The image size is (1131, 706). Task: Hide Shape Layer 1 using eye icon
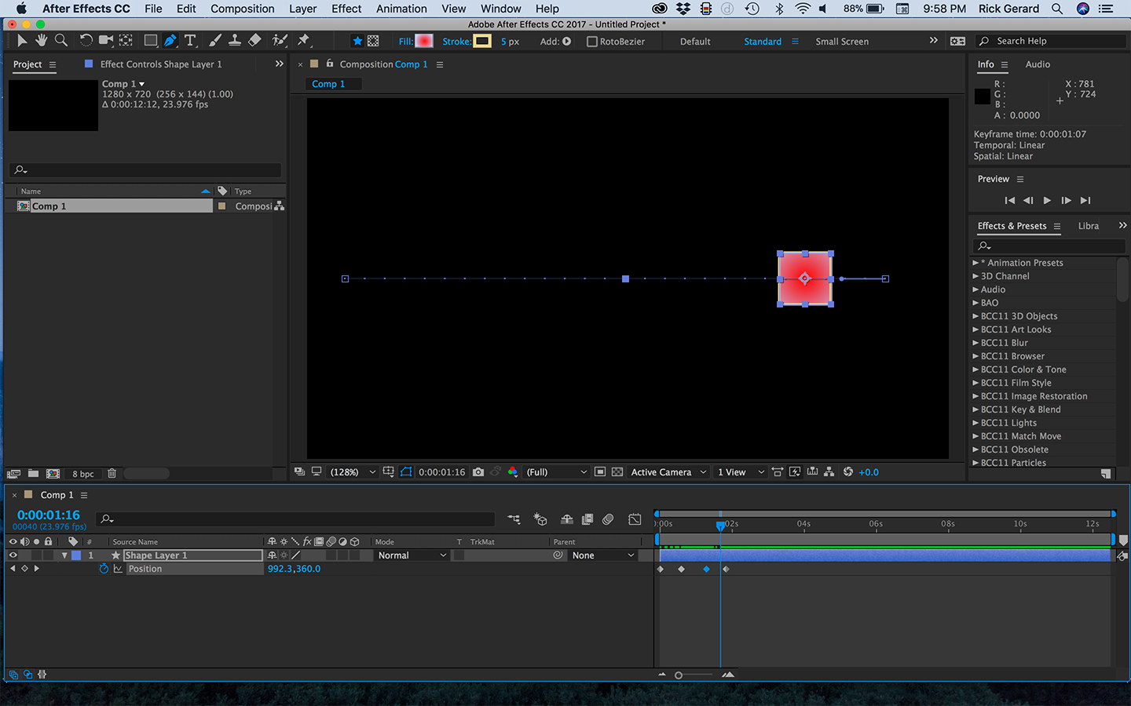point(13,555)
